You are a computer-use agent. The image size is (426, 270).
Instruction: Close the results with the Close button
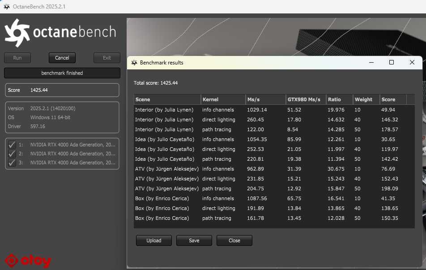click(x=234, y=240)
